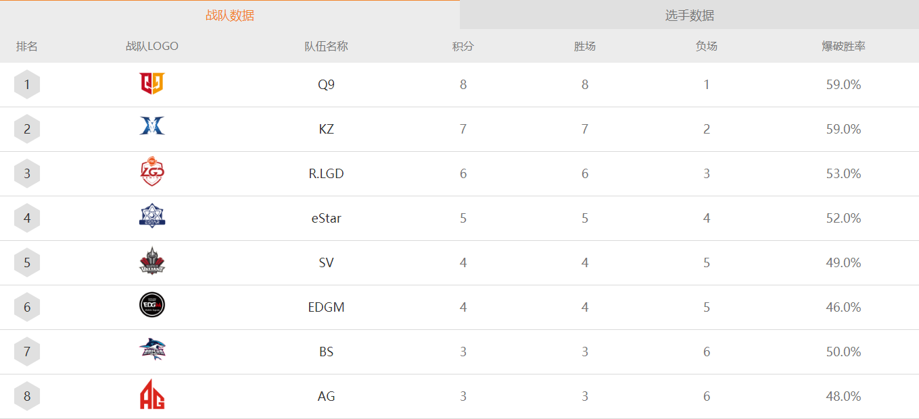
Task: Click the eStar team name
Action: [326, 219]
